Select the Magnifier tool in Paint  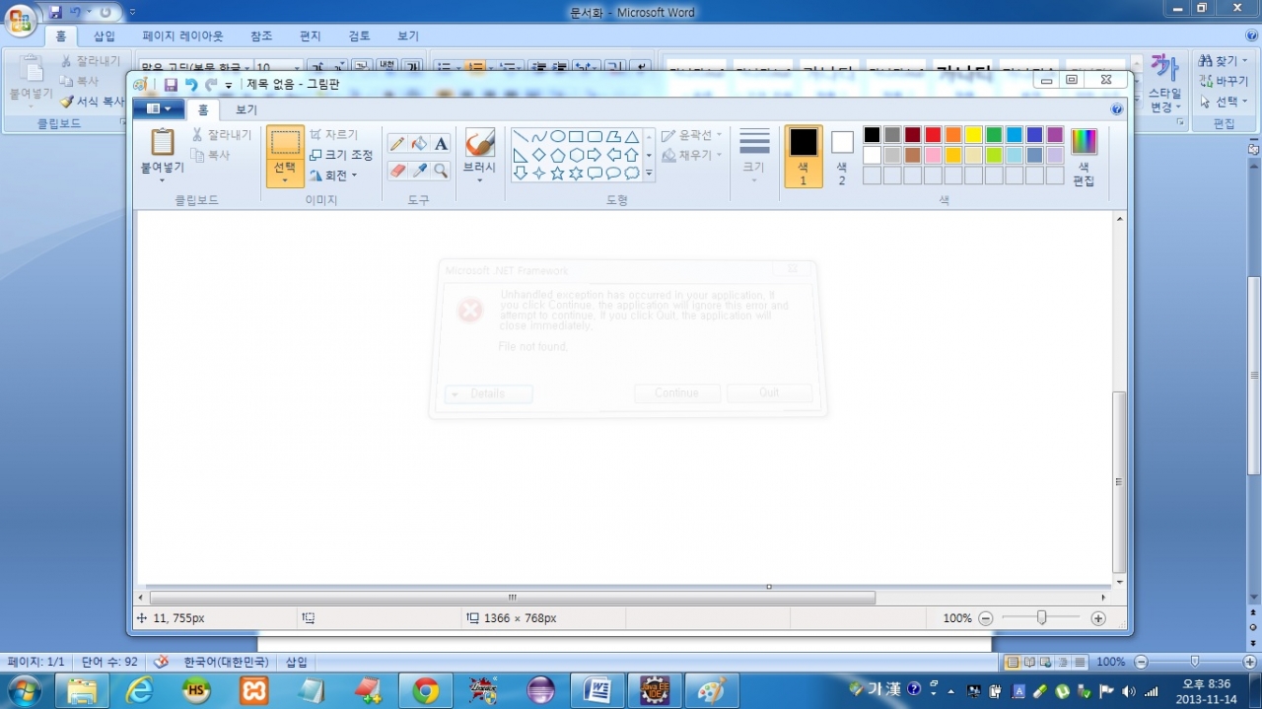[x=441, y=171]
